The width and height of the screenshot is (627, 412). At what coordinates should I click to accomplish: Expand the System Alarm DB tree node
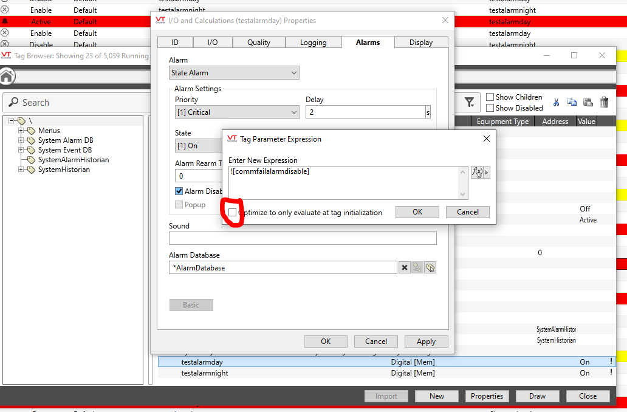pyautogui.click(x=21, y=140)
